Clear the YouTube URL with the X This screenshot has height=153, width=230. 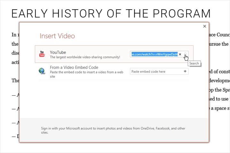[x=180, y=54]
